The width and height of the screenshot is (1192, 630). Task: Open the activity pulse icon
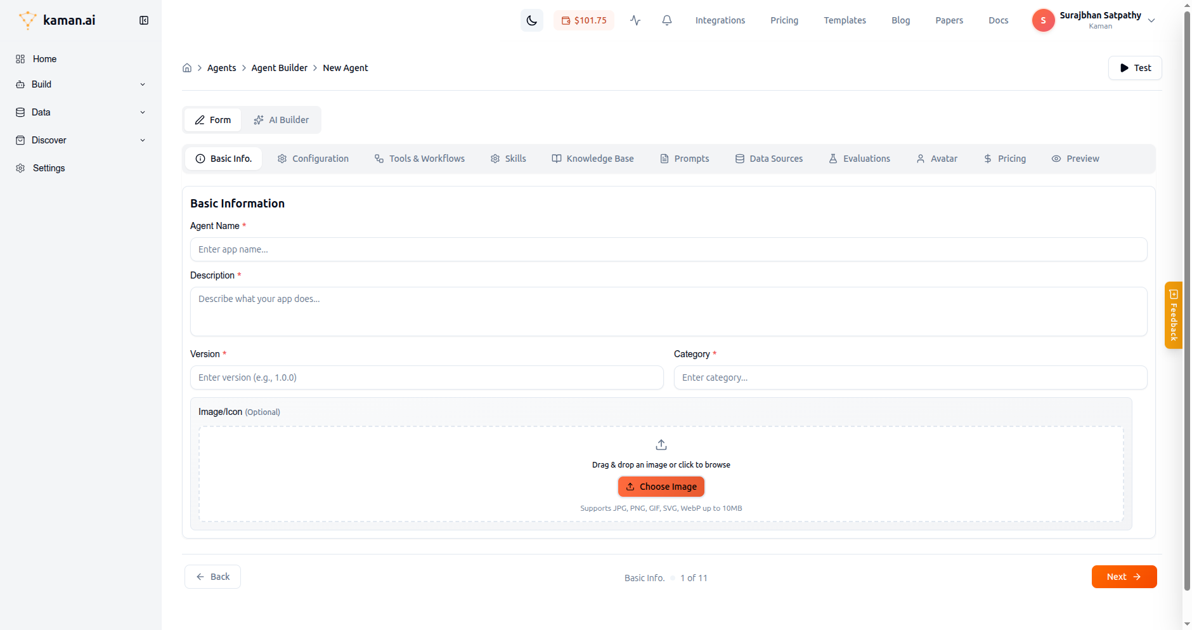(x=635, y=20)
